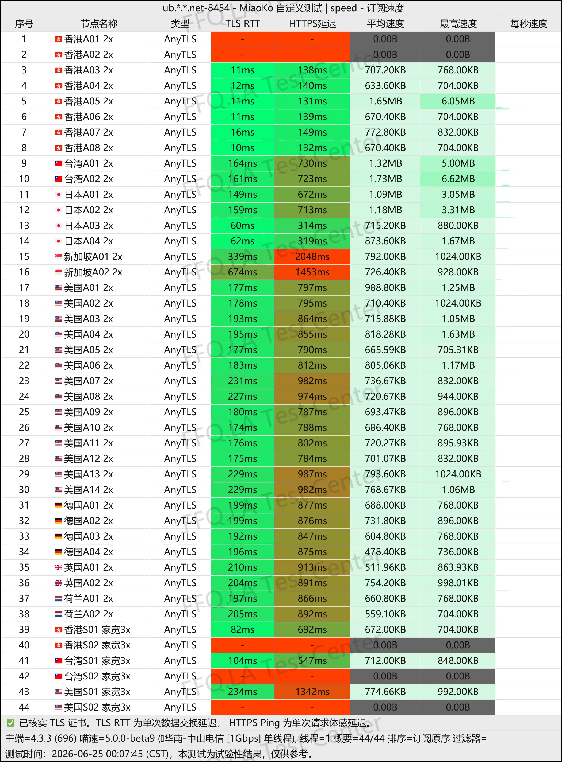Image resolution: width=562 pixels, height=762 pixels.
Task: Click the Hong Kong flag beside 香港A01 2x
Action: pyautogui.click(x=59, y=39)
